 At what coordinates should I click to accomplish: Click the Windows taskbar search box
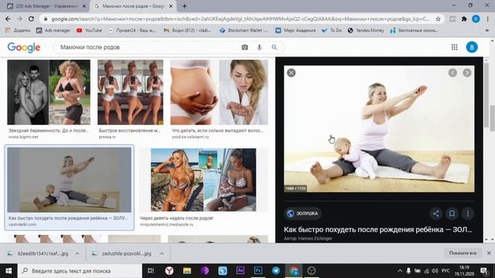80,271
